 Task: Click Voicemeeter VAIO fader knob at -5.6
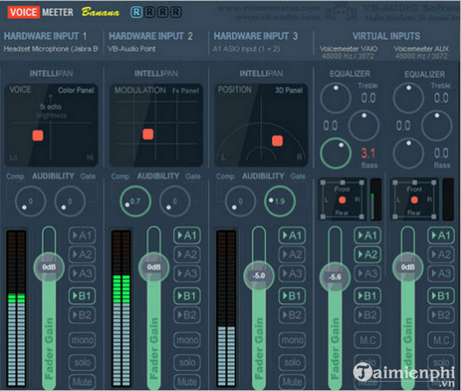pyautogui.click(x=335, y=277)
